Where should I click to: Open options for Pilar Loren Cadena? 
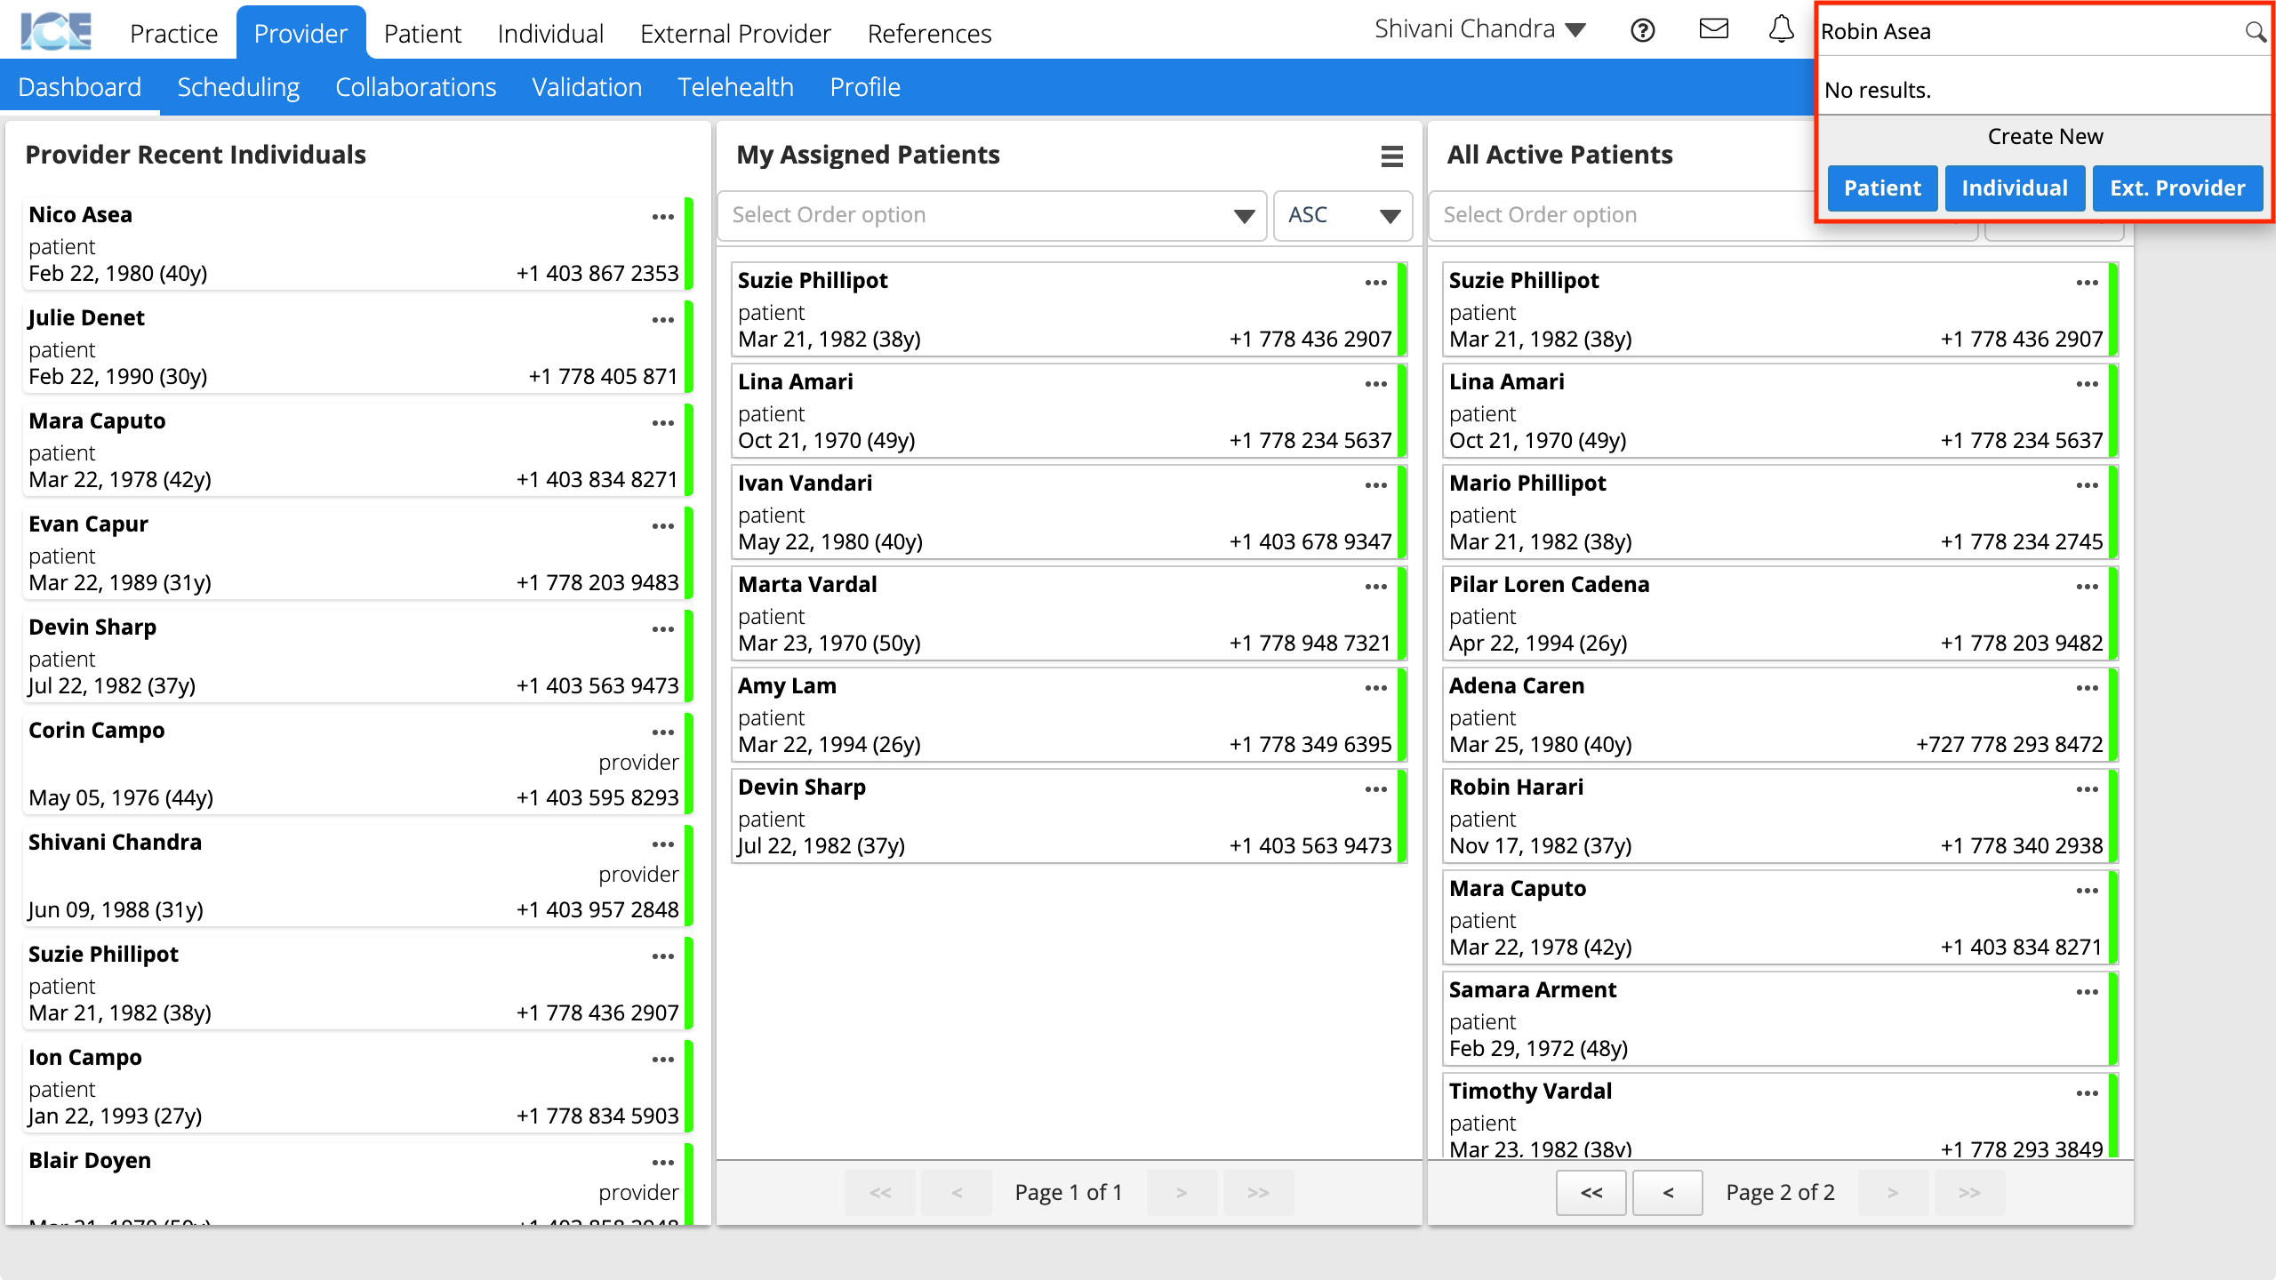tap(2088, 587)
